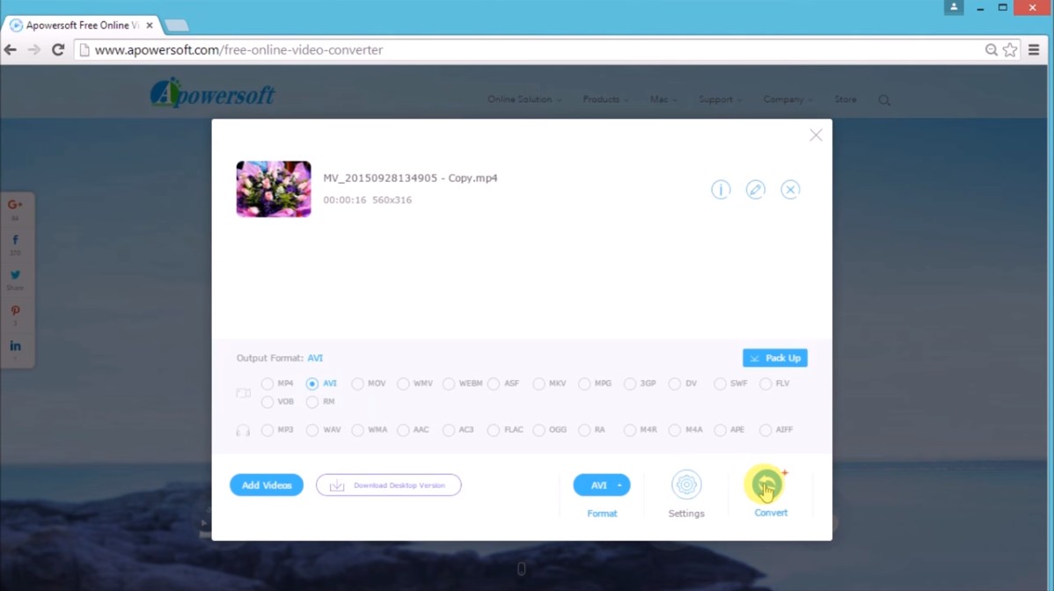
Task: Click the website search magnifier icon
Action: (884, 100)
